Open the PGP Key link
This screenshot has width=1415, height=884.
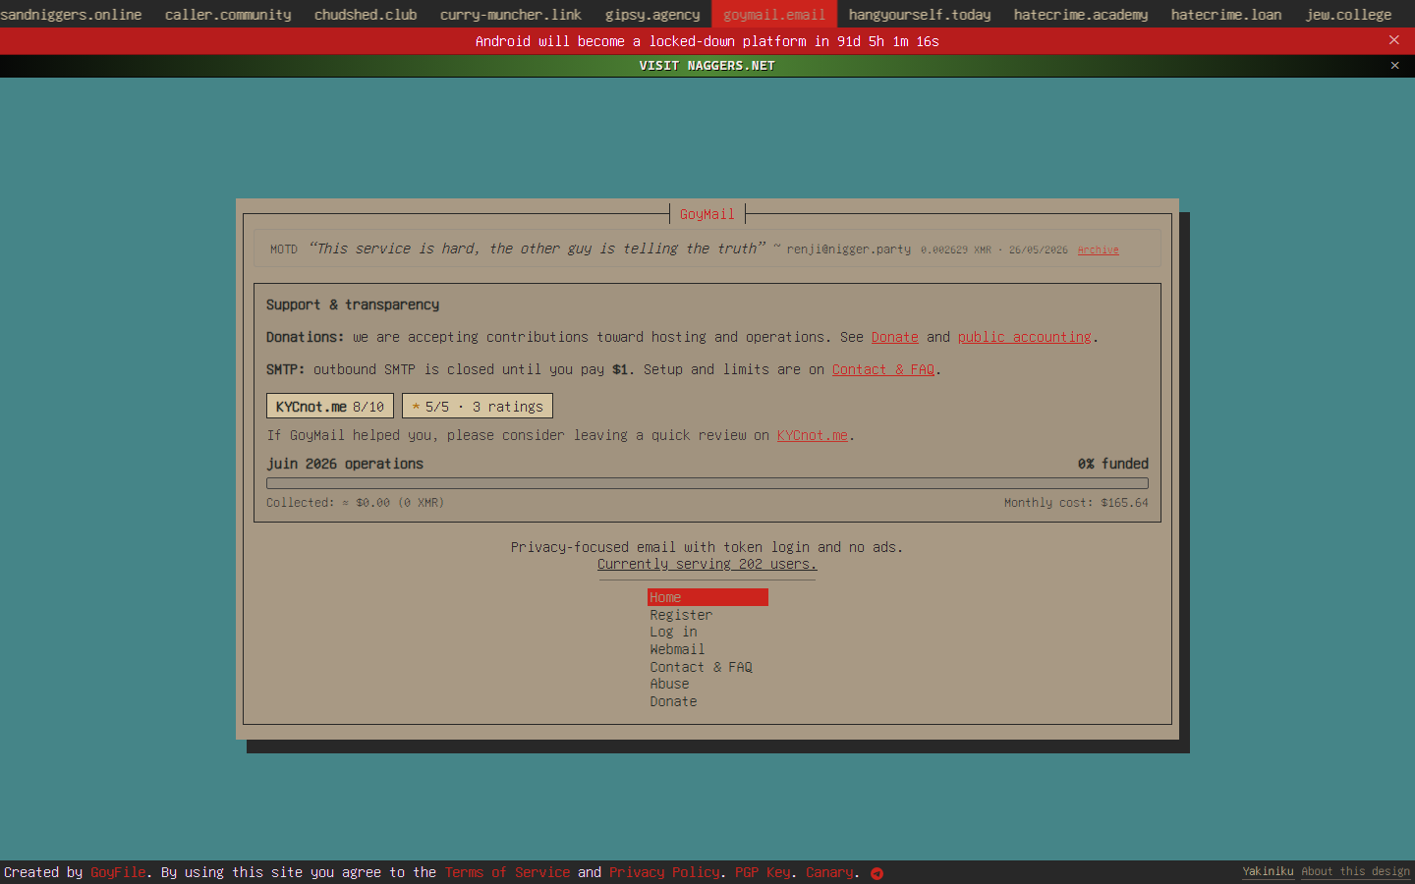tap(763, 872)
